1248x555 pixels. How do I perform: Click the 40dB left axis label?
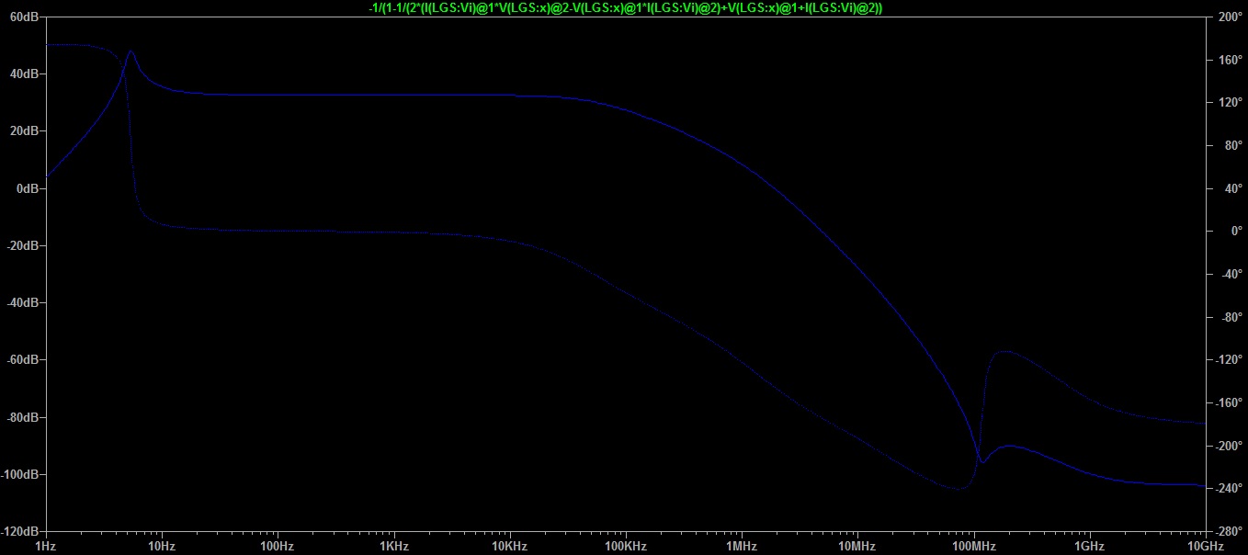click(23, 74)
